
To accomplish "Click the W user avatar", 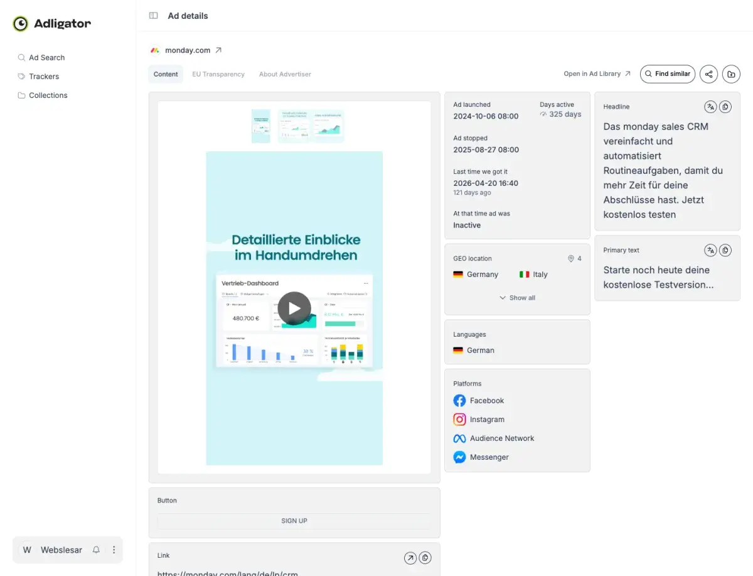I will pos(27,550).
